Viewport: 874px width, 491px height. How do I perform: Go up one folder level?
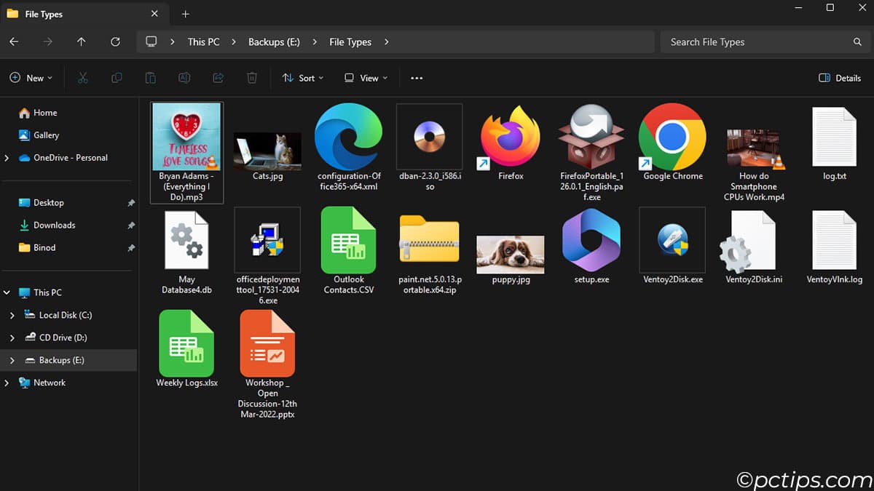[81, 42]
